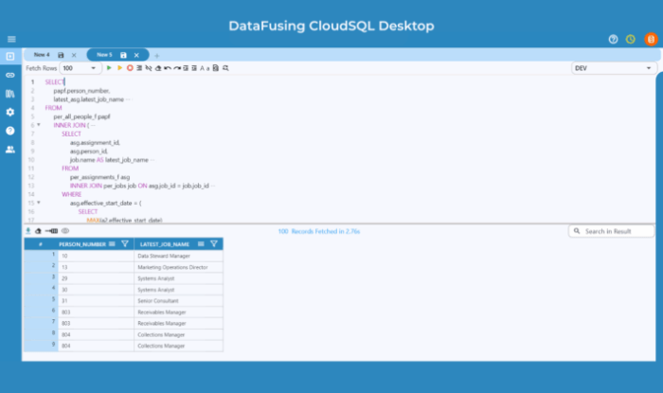
Task: Click 'per_all_people_f papf' in the editor
Action: tap(81, 116)
